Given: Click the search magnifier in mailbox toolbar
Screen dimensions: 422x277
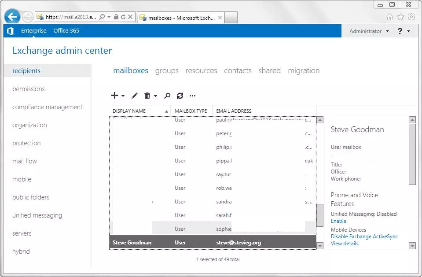Looking at the screenshot, I should click(167, 96).
